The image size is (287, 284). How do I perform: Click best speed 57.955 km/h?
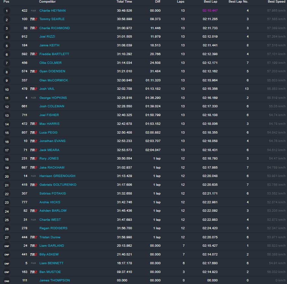click(x=276, y=11)
